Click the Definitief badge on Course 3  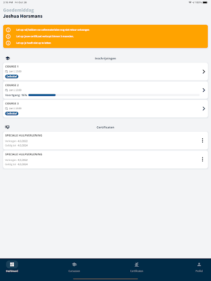pyautogui.click(x=12, y=114)
